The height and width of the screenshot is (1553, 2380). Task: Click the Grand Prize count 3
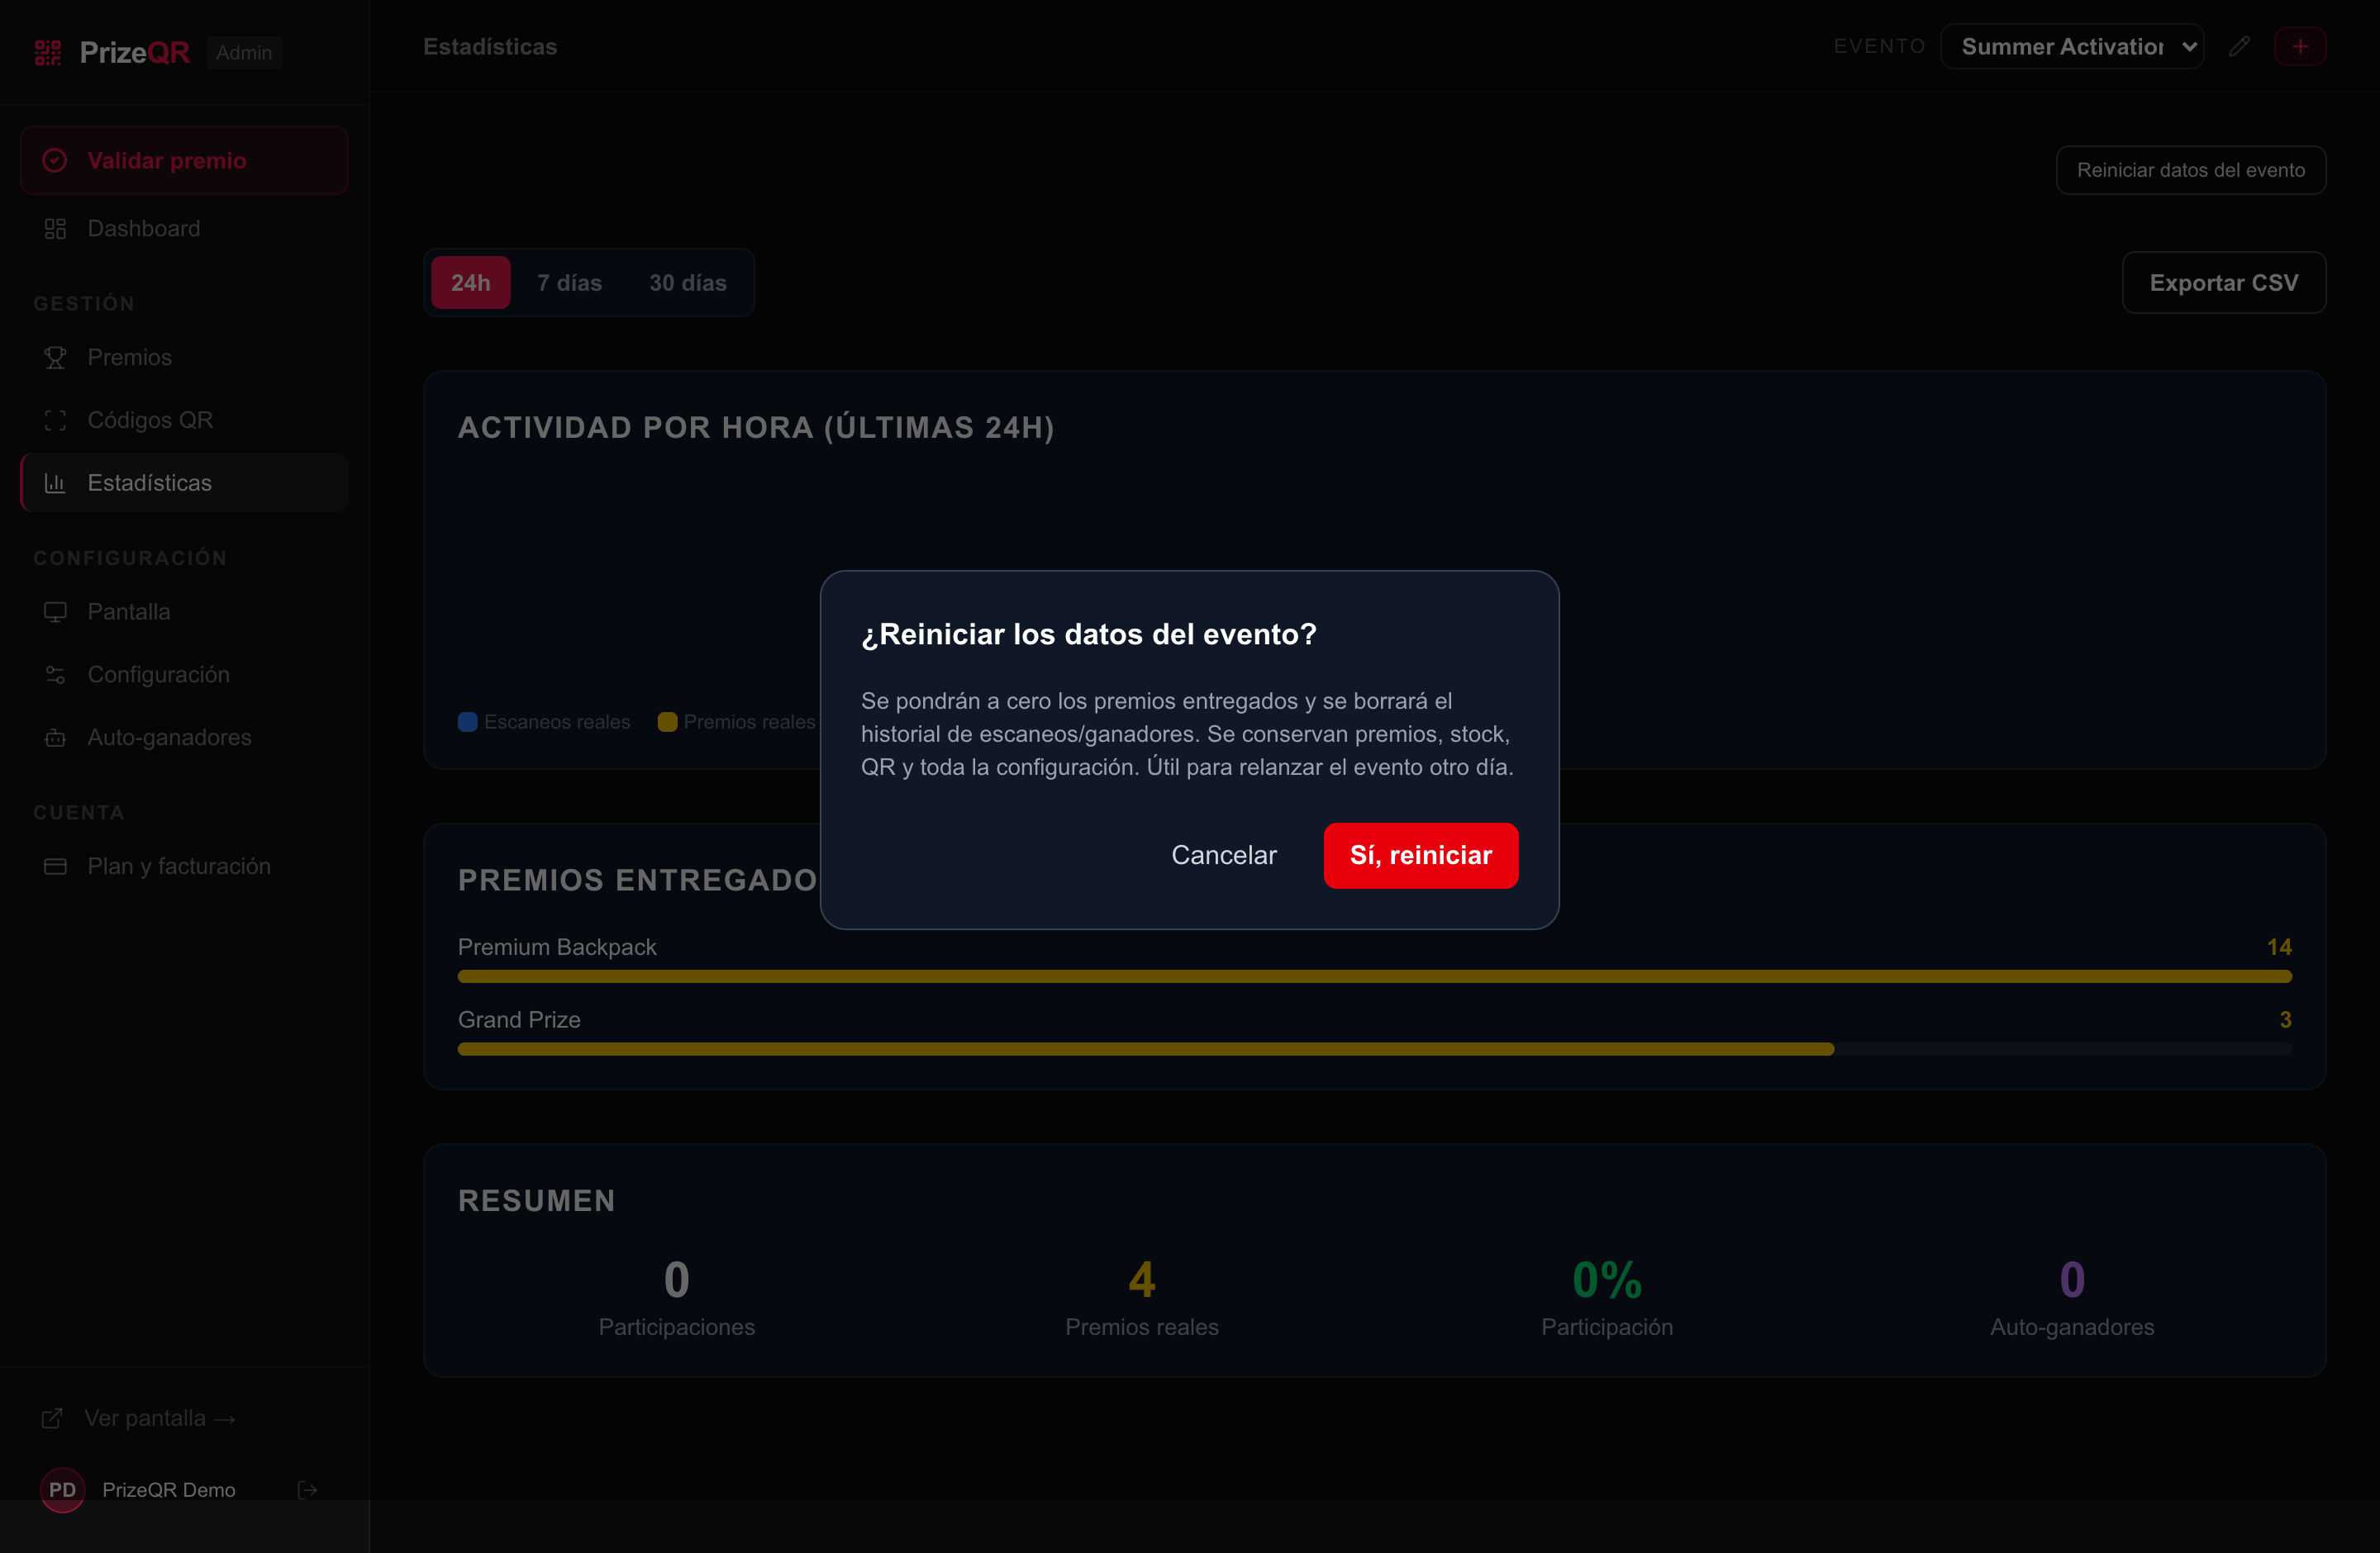point(2285,1020)
